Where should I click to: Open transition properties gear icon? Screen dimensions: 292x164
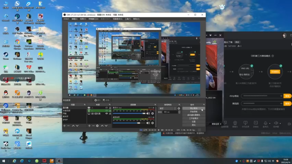coord(179,108)
